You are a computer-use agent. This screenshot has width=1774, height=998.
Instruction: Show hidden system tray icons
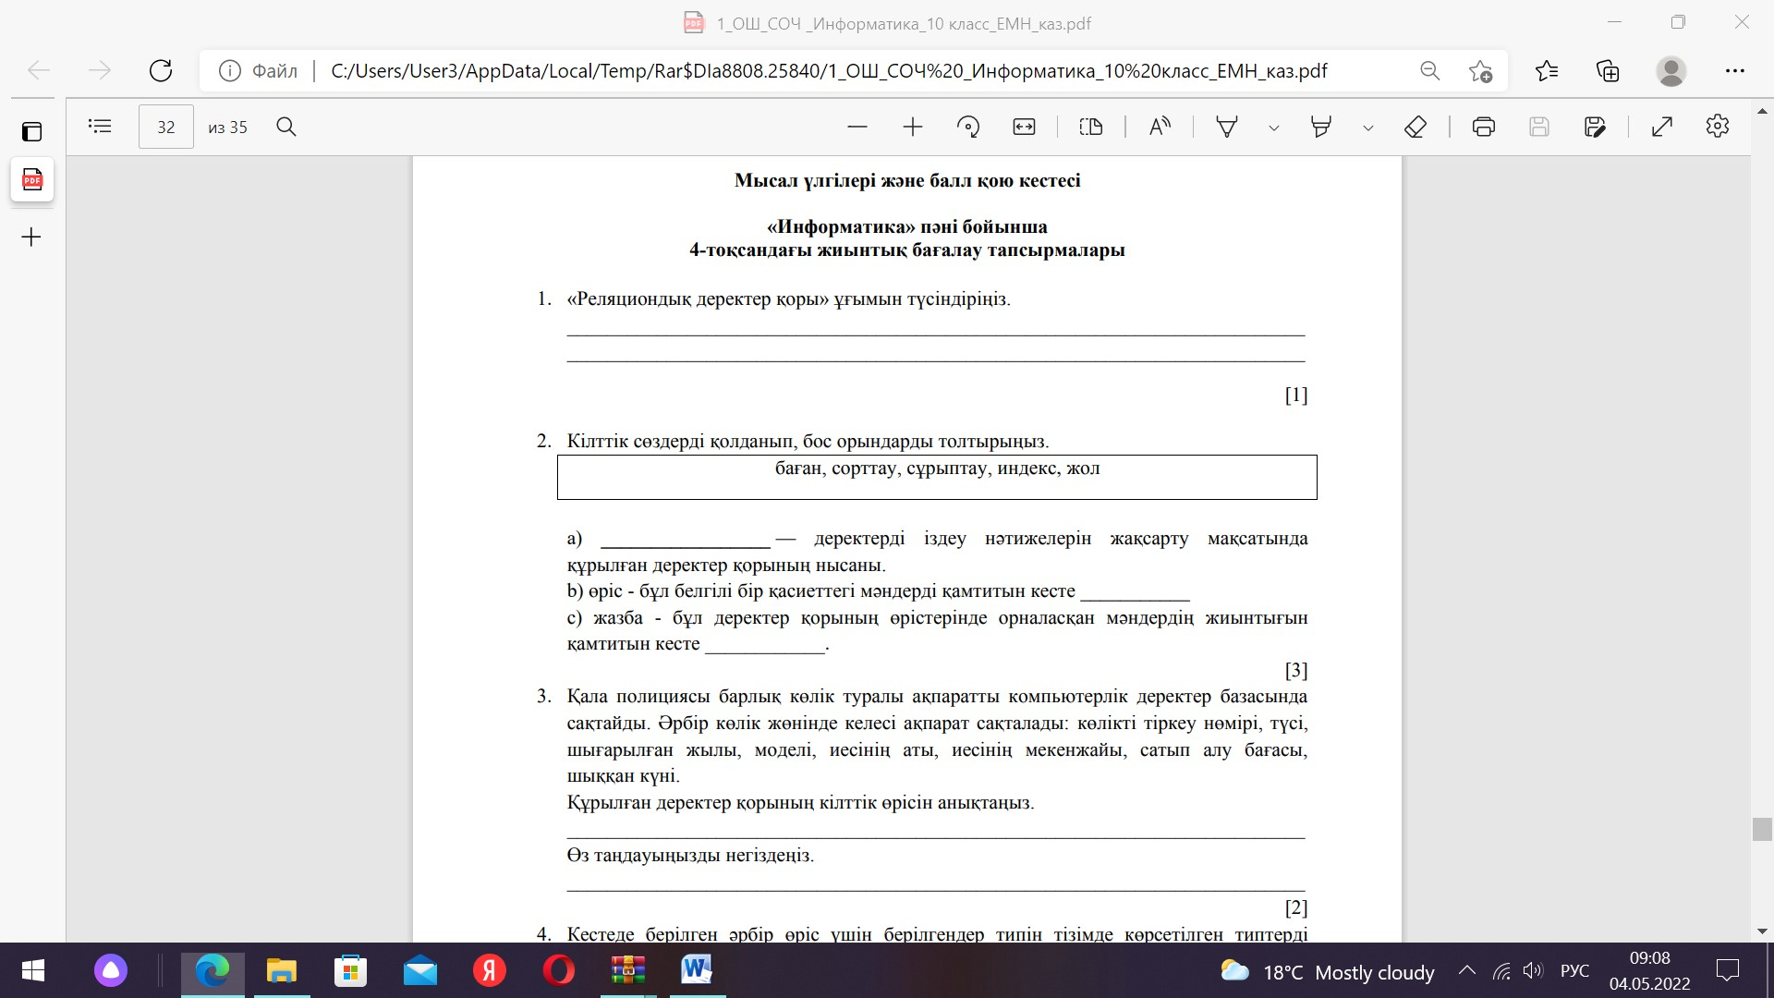[1466, 970]
